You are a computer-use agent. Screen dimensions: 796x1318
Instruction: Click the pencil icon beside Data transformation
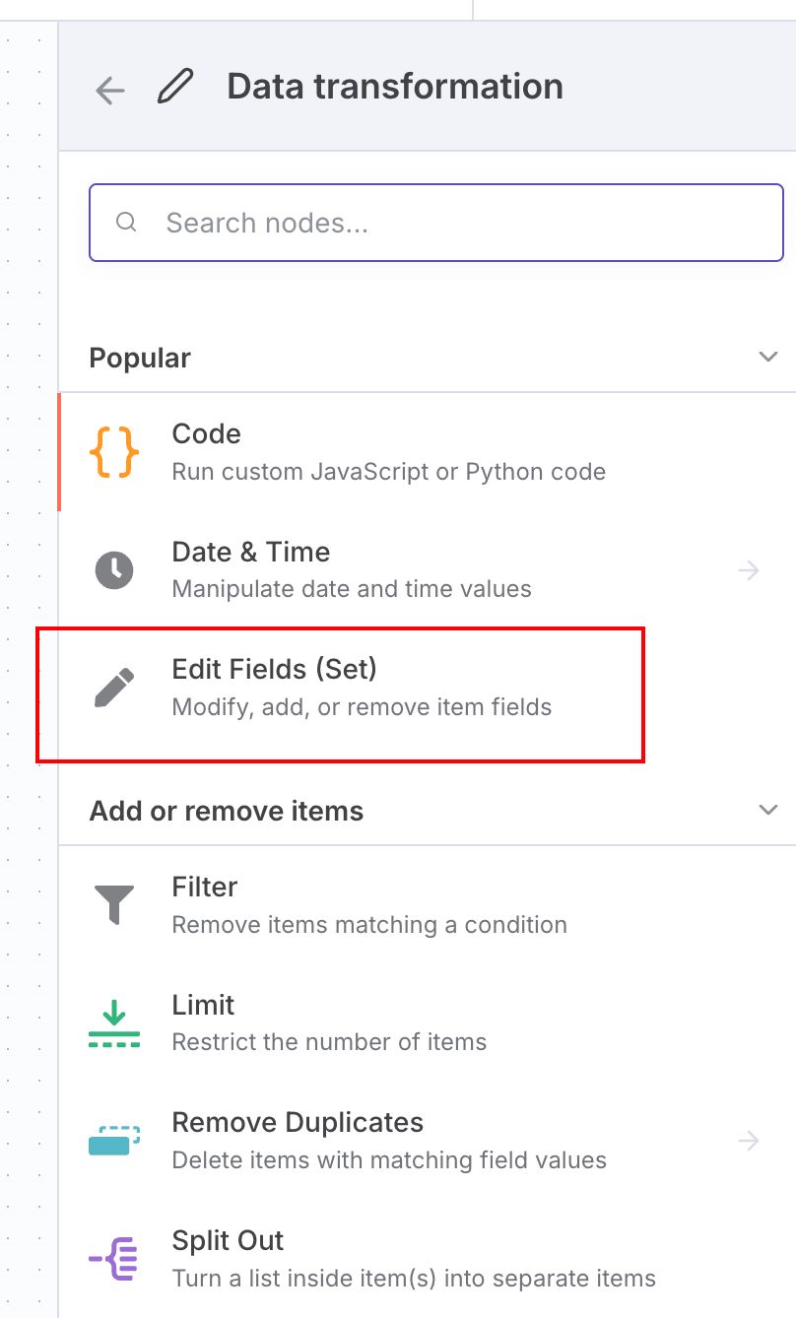click(175, 87)
